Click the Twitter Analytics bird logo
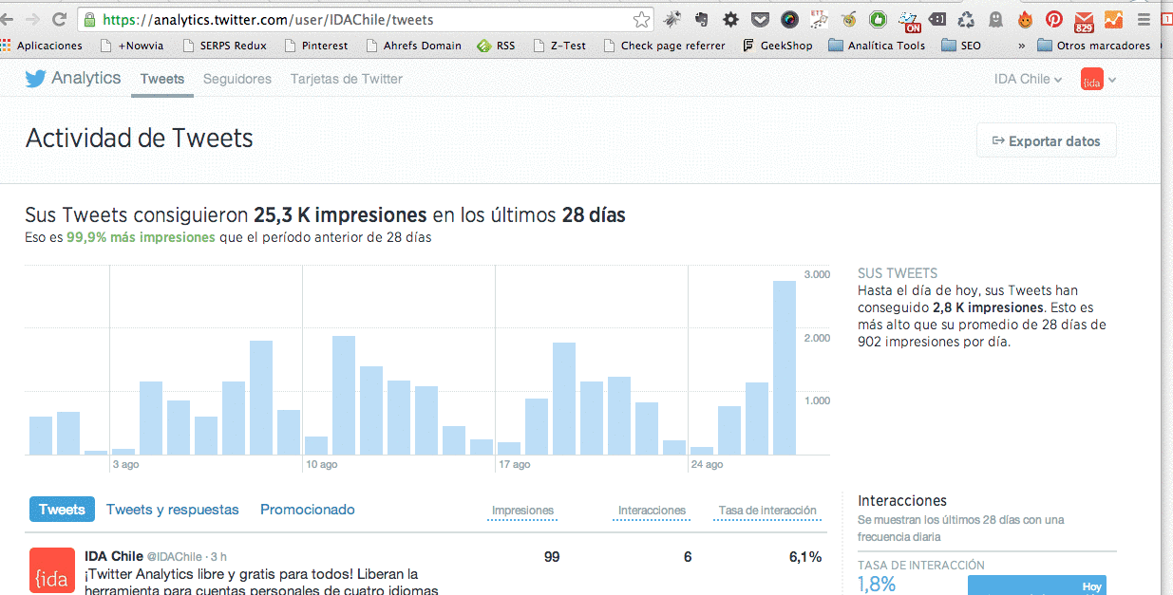The height and width of the screenshot is (595, 1173). (x=35, y=78)
